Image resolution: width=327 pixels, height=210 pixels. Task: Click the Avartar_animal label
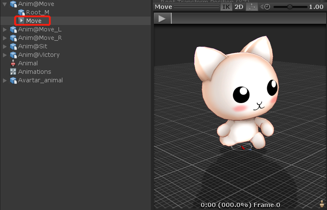click(40, 80)
